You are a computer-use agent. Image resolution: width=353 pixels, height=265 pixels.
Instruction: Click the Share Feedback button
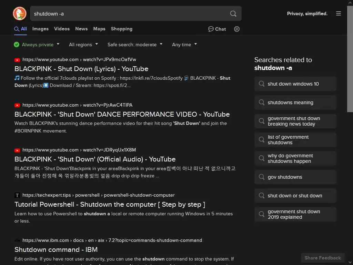point(323,258)
